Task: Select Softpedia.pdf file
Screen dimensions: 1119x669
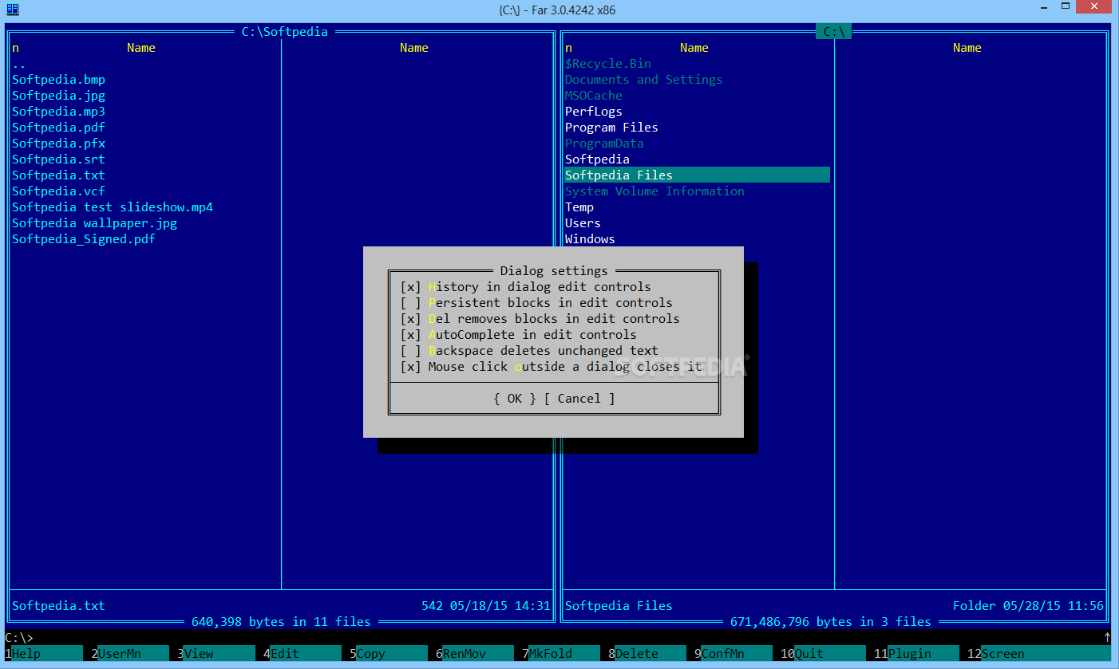Action: [x=58, y=128]
